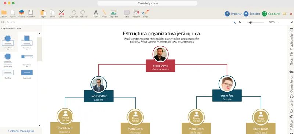Collapse the right side panel arrow
294x134 pixels.
(x=291, y=22)
